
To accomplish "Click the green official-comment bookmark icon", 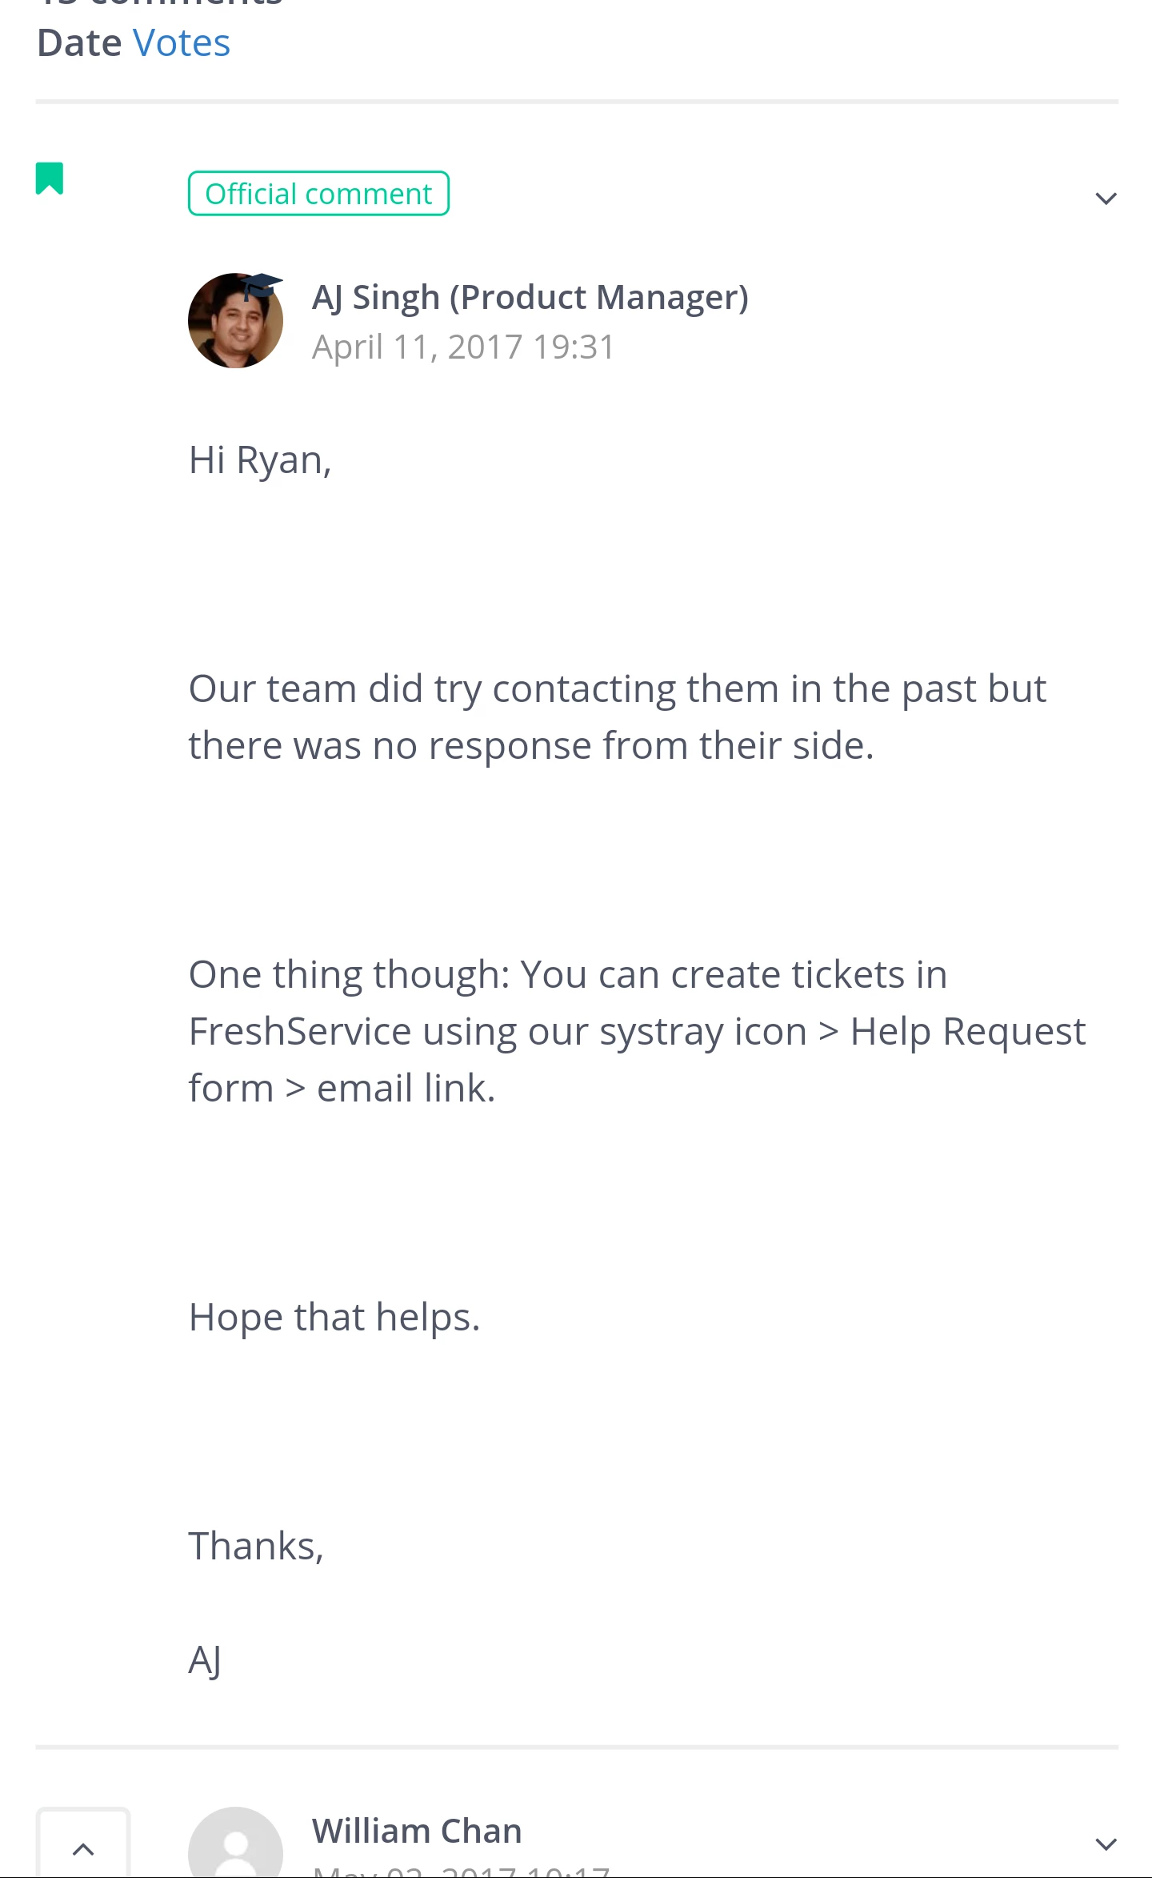I will 50,178.
